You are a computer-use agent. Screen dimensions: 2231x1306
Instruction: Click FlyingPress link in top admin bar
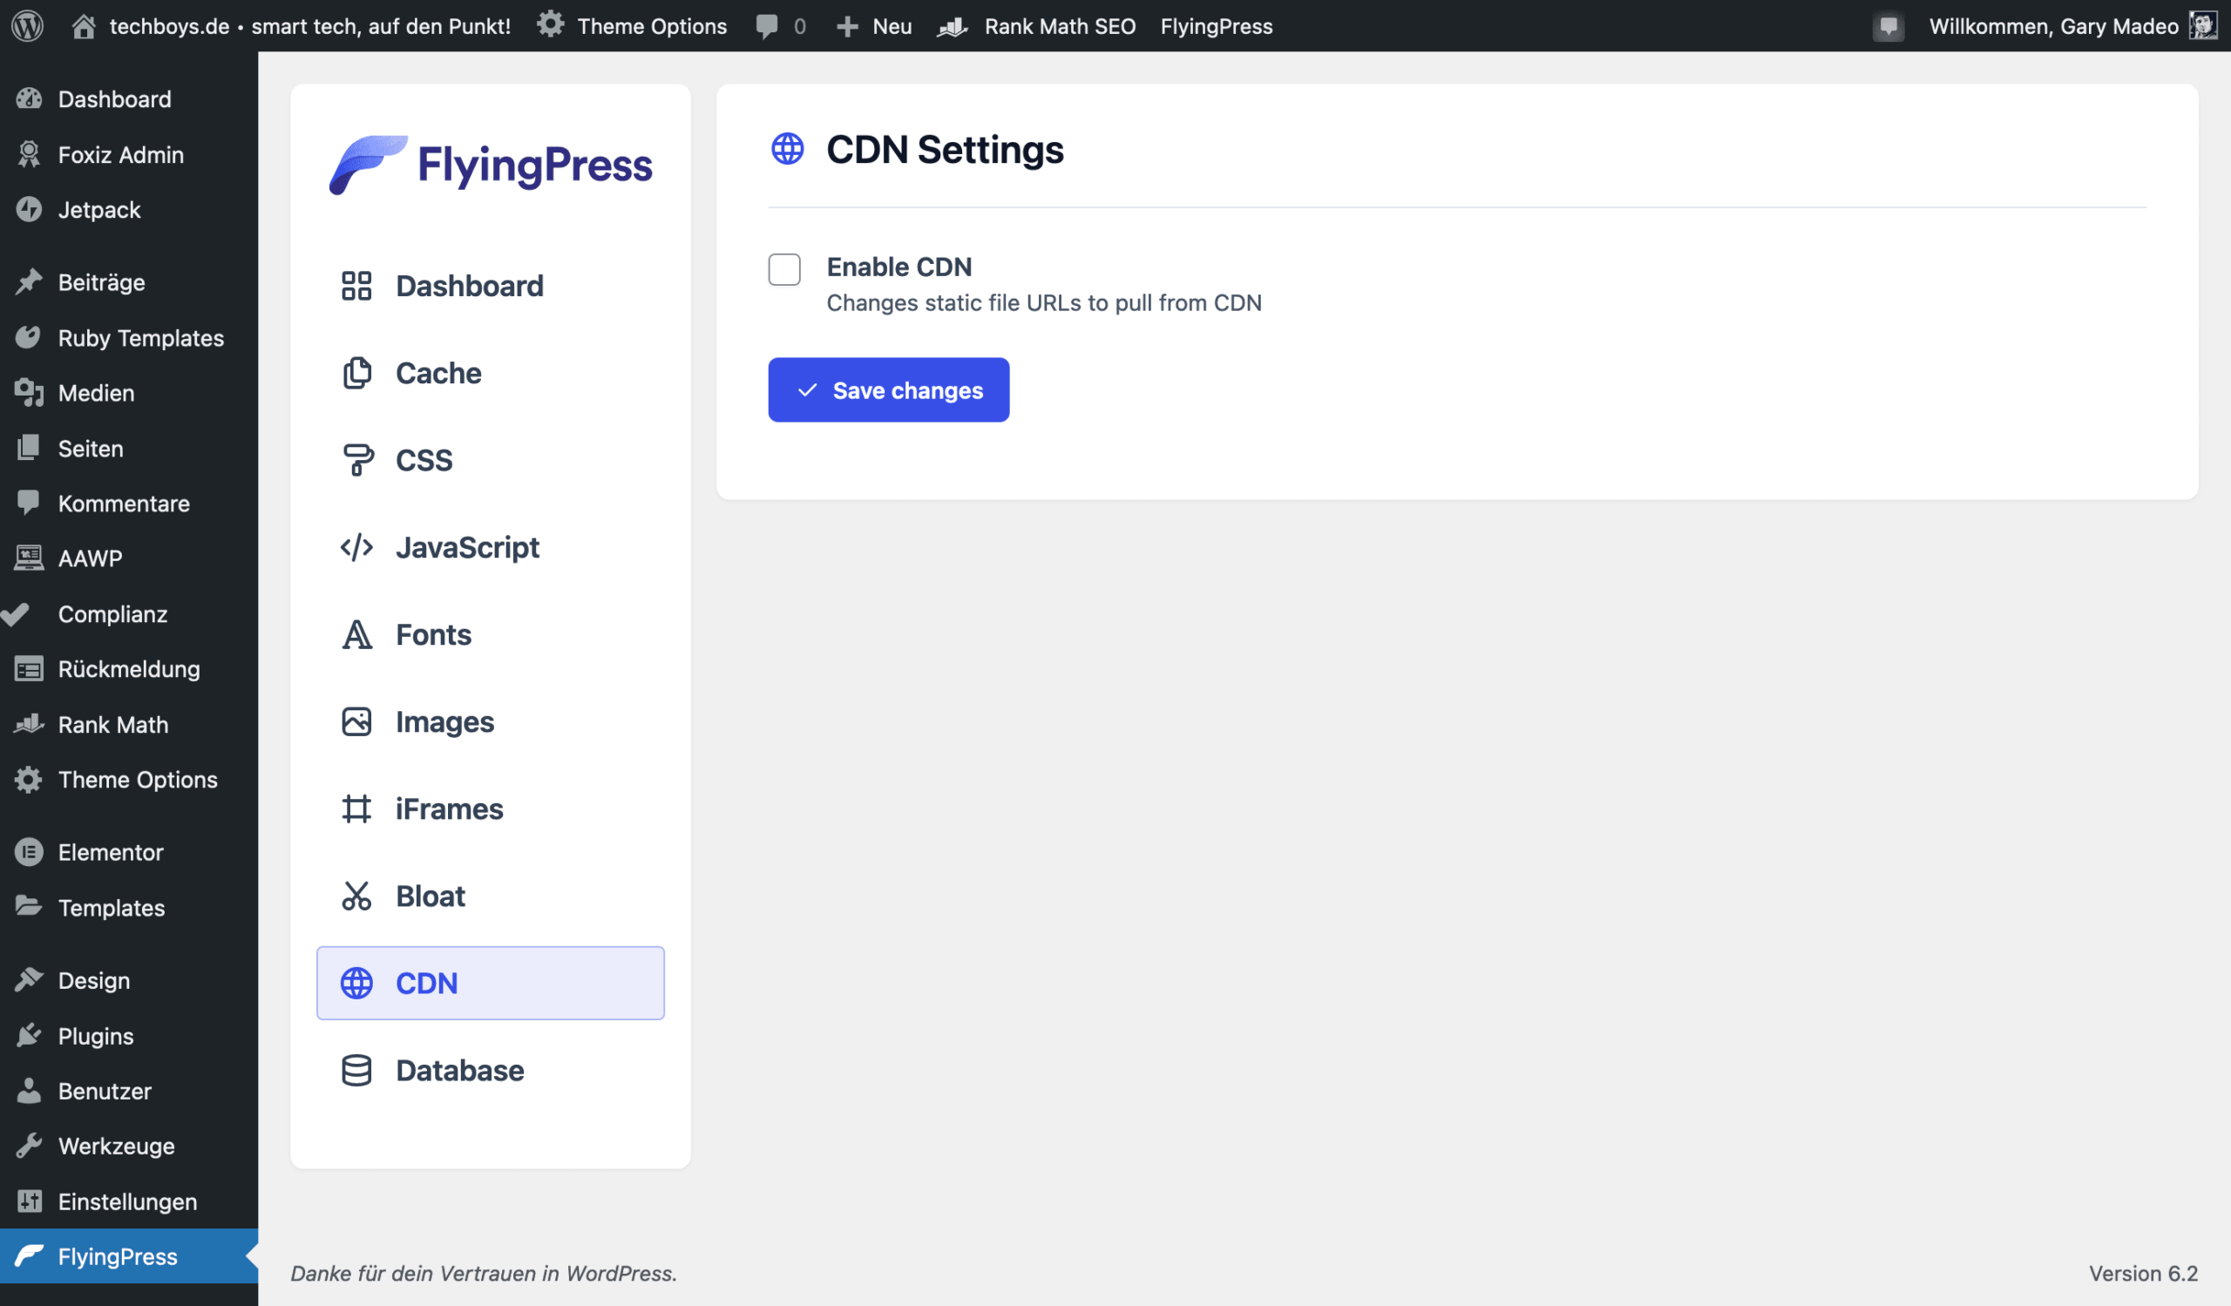1217,26
